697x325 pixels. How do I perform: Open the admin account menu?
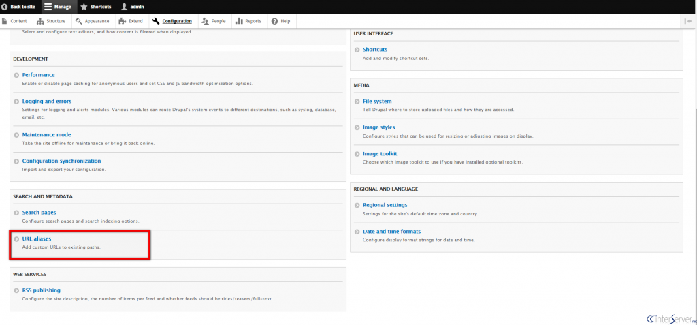(x=133, y=7)
